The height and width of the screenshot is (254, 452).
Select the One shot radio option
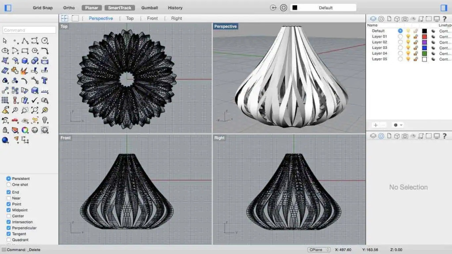[9, 185]
